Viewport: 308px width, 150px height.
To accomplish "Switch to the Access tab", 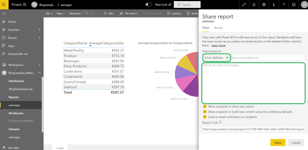I will tap(218, 28).
